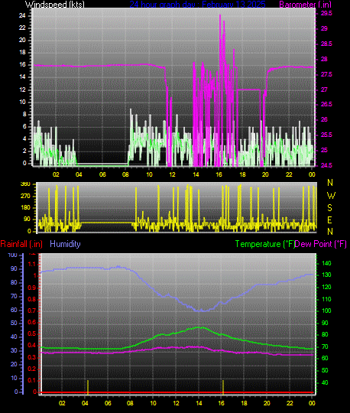Click the 360 value on the wind direction axis
The image size is (350, 413).
point(25,184)
